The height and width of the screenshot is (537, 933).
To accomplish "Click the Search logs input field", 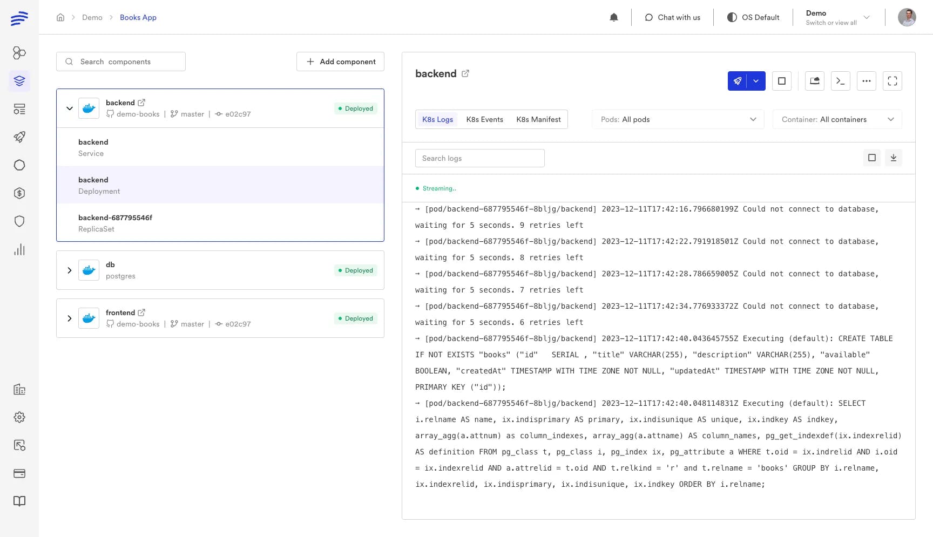I will [479, 158].
